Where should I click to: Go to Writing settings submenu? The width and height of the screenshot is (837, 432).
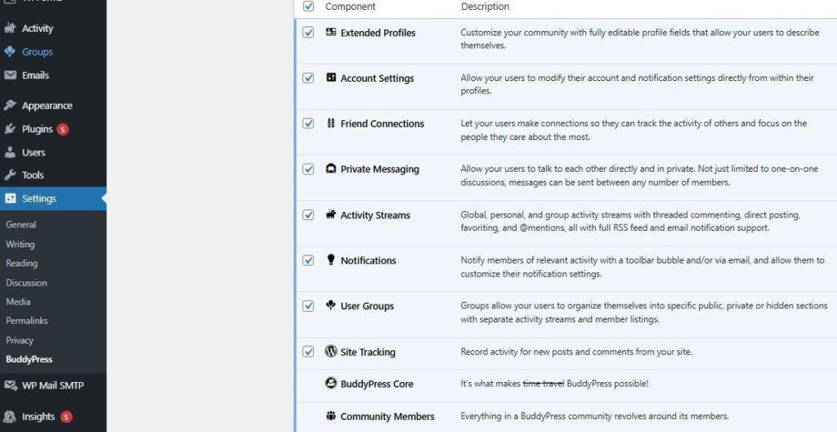pos(20,244)
